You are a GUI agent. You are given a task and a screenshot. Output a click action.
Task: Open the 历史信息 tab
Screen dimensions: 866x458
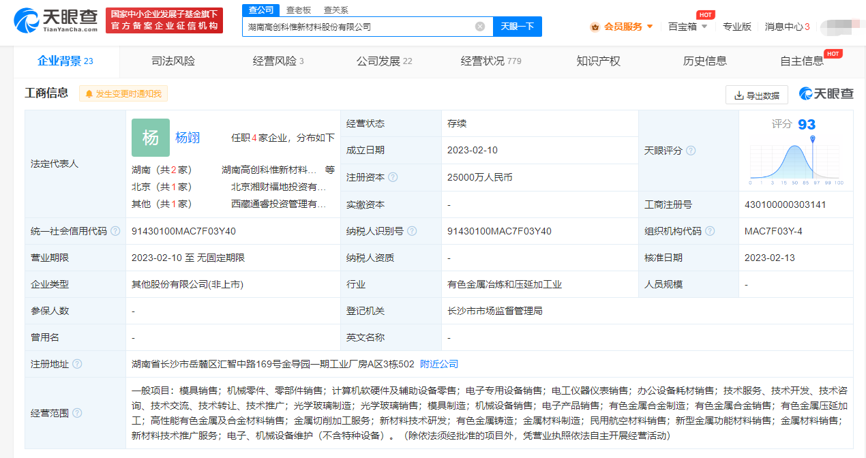click(704, 61)
